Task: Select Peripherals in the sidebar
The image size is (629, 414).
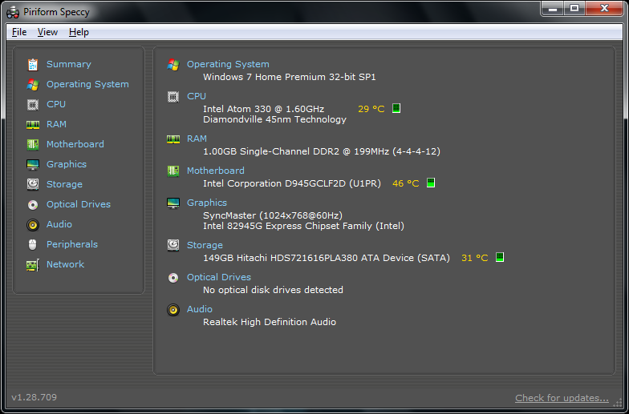Action: point(72,244)
